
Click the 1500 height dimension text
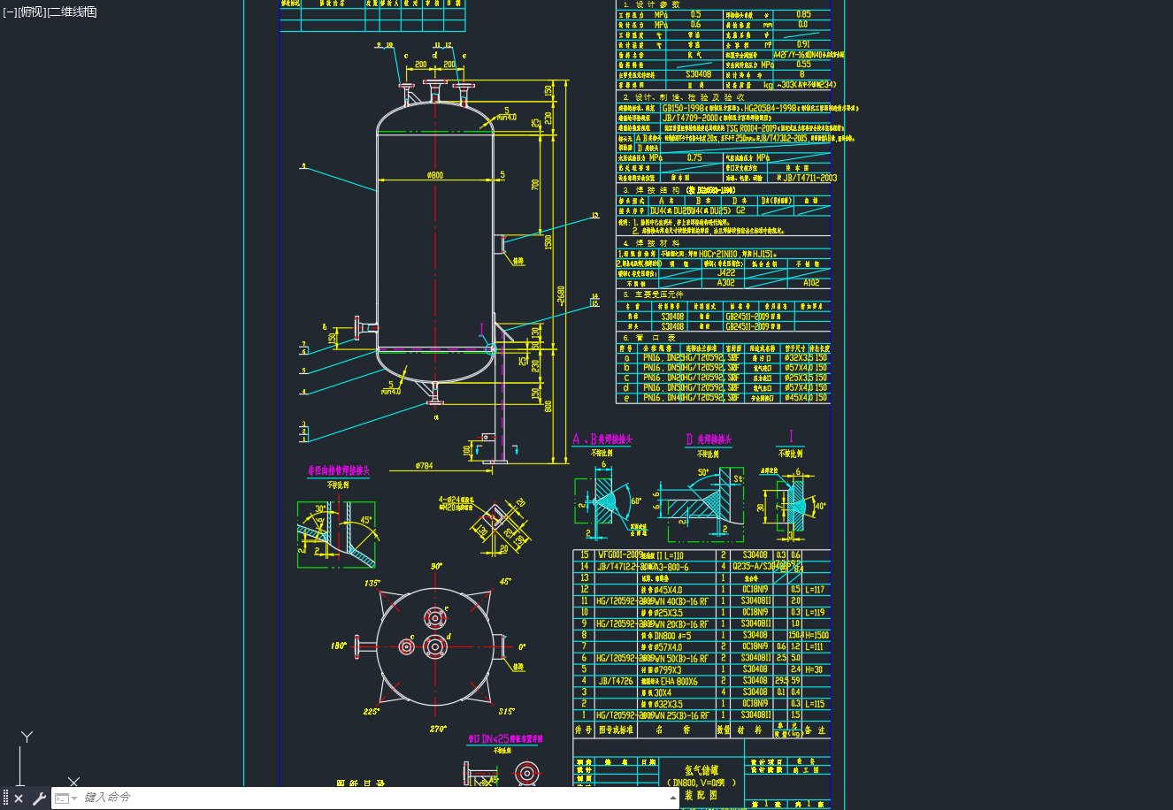point(548,241)
